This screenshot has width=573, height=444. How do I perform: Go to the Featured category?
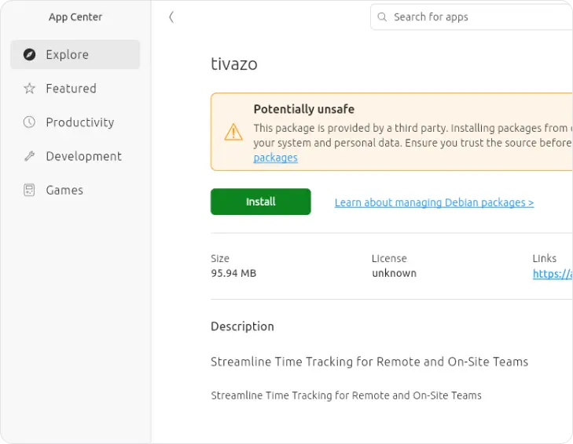(75, 89)
